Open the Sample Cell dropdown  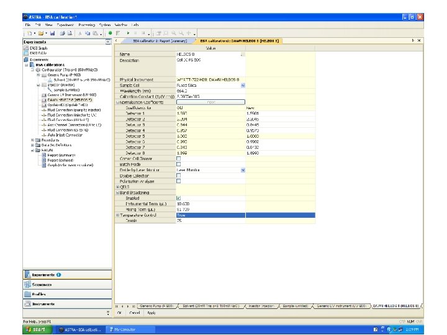point(243,85)
